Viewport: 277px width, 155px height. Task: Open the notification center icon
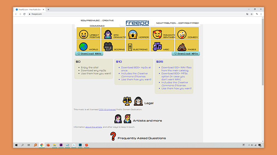tap(260, 145)
